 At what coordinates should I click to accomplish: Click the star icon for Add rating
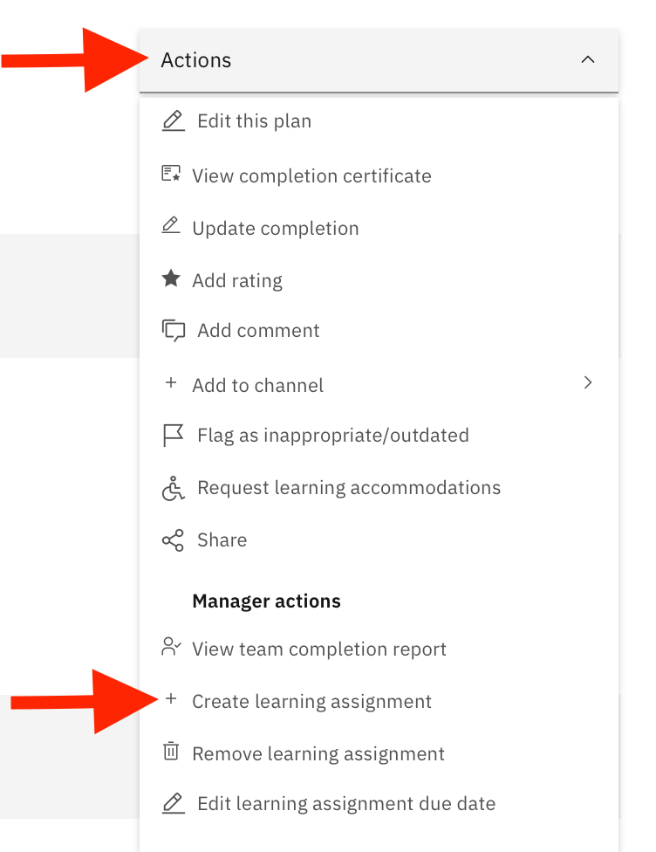(x=171, y=278)
